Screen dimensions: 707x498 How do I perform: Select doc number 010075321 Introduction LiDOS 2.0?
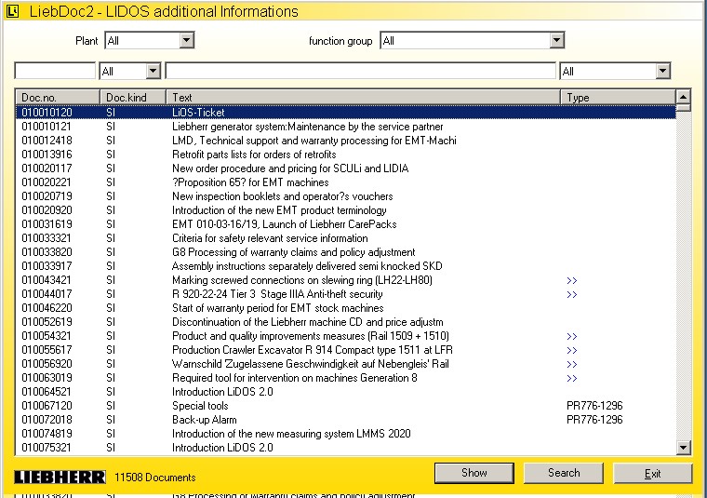coord(346,448)
